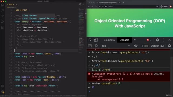Open the Extensions view
173x97 pixels.
[x=2, y=27]
